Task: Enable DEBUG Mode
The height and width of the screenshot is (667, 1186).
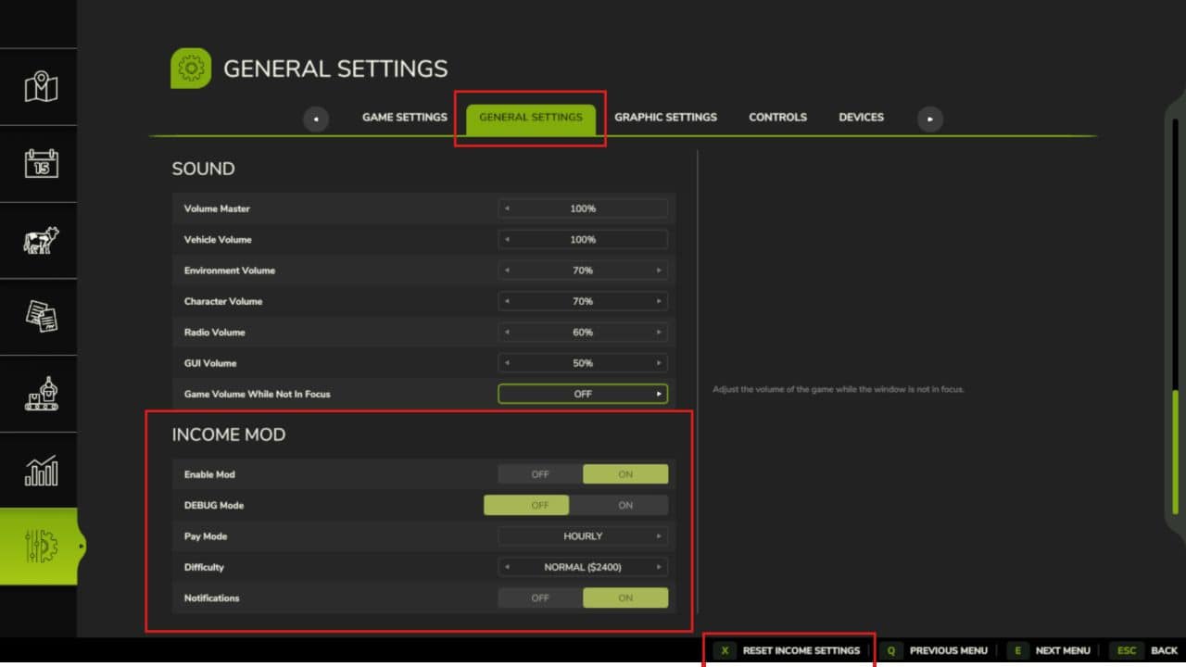Action: tap(625, 505)
